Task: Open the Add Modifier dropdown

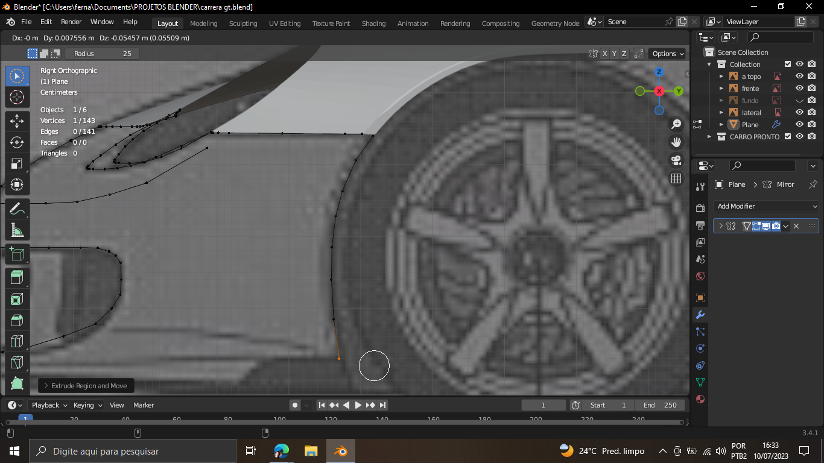Action: pos(766,206)
